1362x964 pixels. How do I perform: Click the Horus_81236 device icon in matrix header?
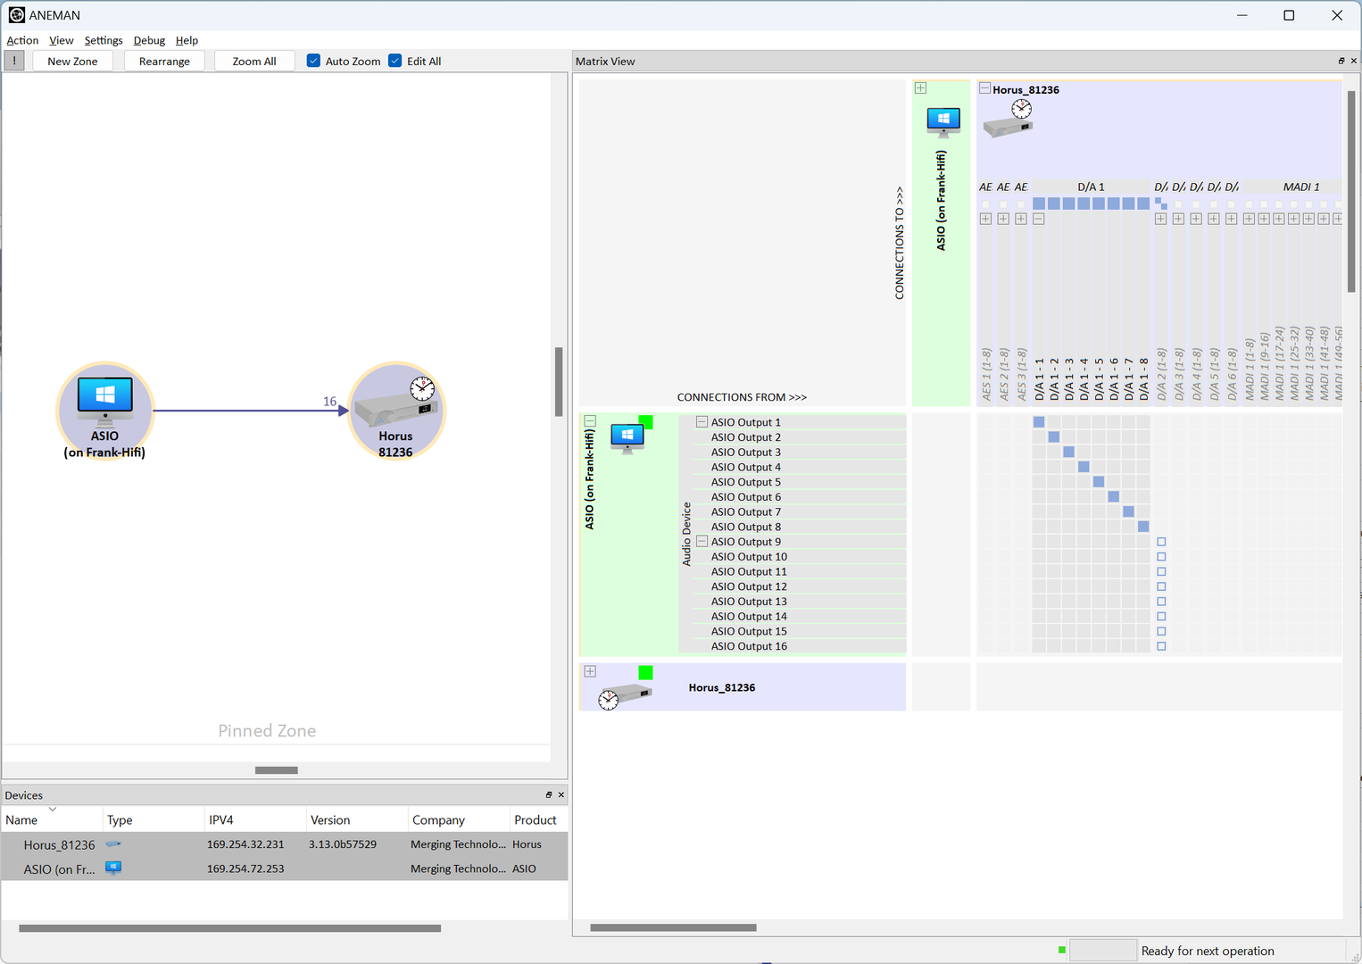coord(1008,121)
